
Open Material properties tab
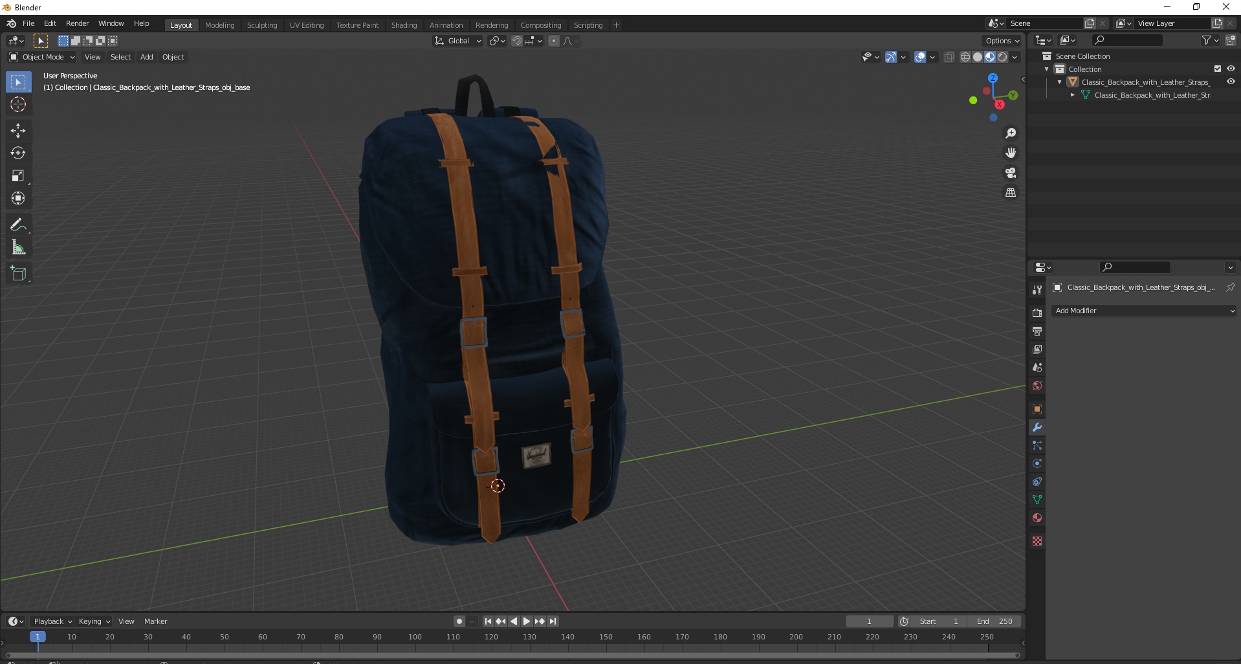1037,518
